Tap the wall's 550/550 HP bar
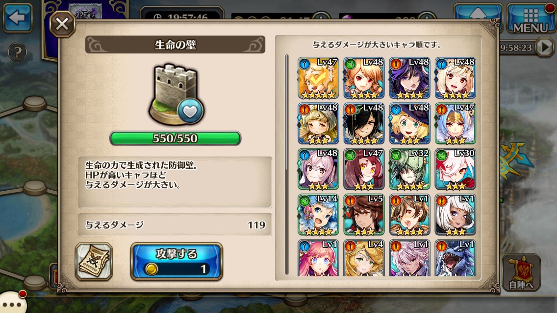This screenshot has height=313, width=557. (175, 138)
